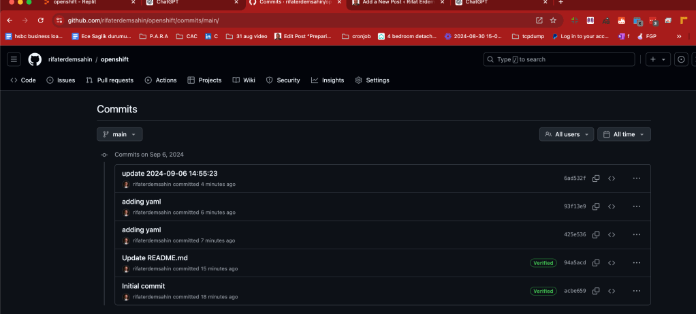Open repository Settings tab
The width and height of the screenshot is (696, 314).
(x=372, y=80)
